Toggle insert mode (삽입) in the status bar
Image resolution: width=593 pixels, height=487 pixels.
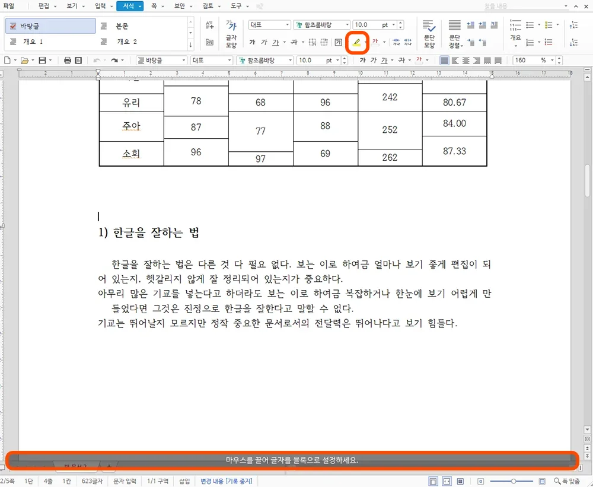pos(184,481)
